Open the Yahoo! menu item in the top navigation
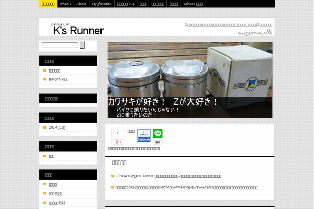 193,4
